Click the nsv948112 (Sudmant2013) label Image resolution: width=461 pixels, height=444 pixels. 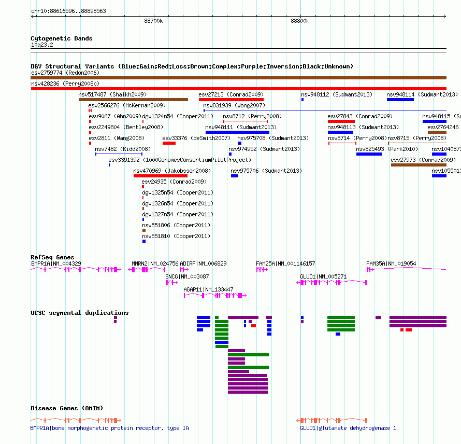[337, 94]
